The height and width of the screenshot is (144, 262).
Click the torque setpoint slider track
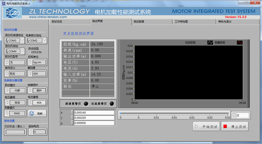pos(174,113)
